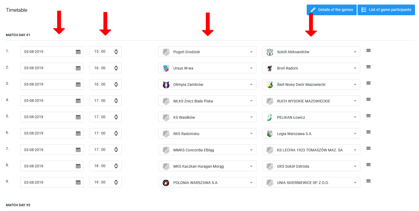Open the Ursus W-wa team selector
The image size is (419, 211).
click(207, 68)
